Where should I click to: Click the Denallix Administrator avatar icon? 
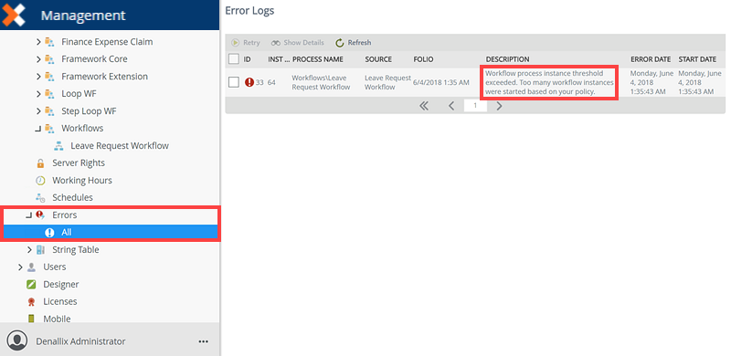click(17, 341)
